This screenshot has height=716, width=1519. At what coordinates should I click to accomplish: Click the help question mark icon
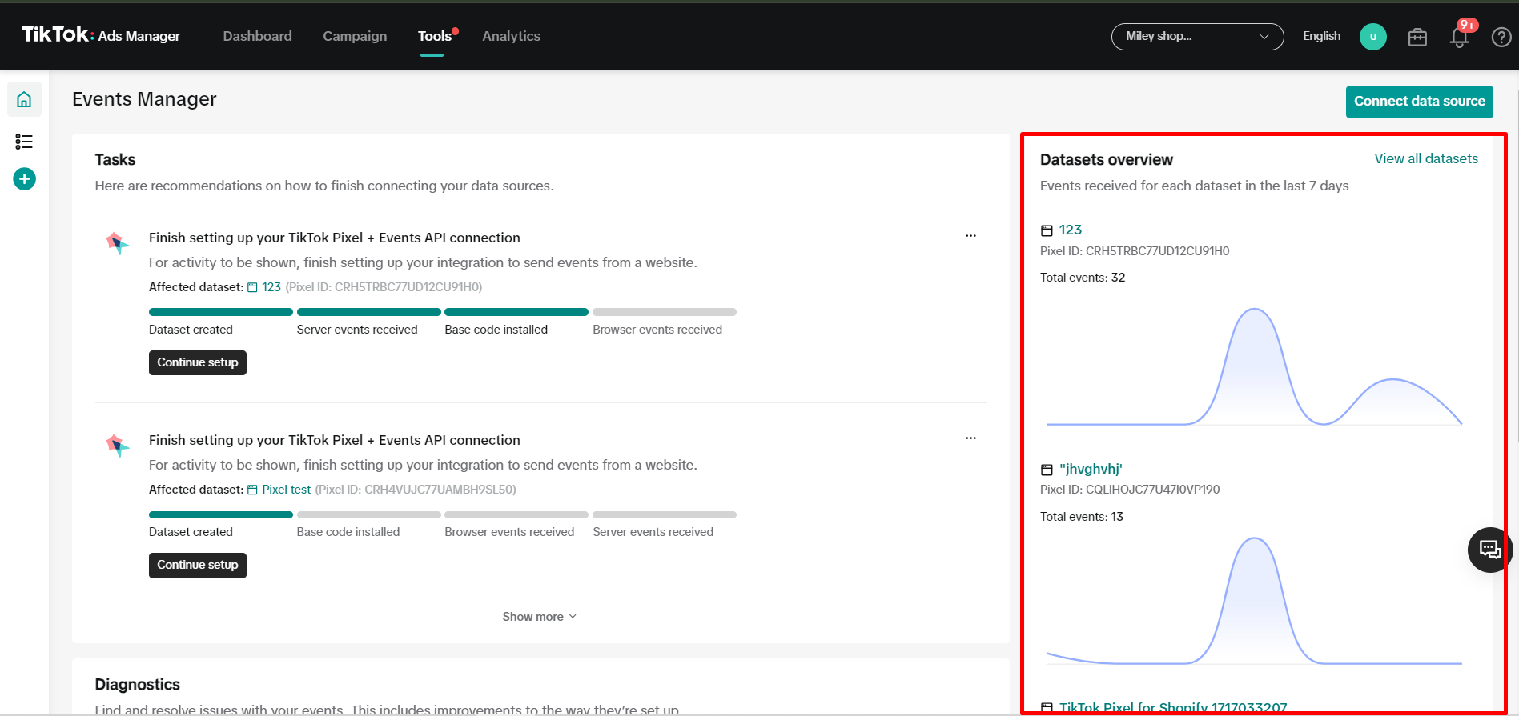[x=1501, y=37]
